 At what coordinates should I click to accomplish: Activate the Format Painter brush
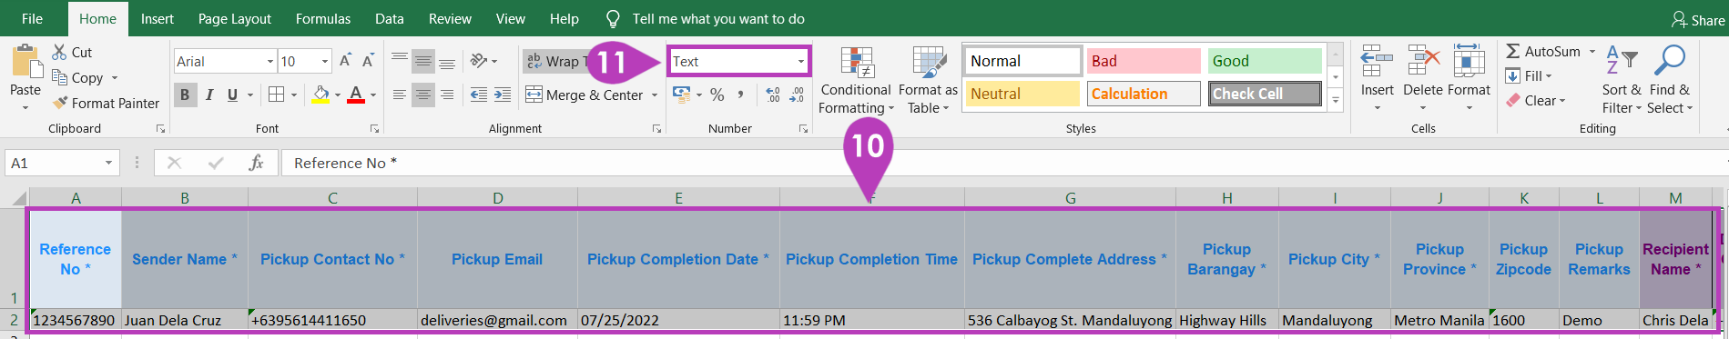point(60,103)
